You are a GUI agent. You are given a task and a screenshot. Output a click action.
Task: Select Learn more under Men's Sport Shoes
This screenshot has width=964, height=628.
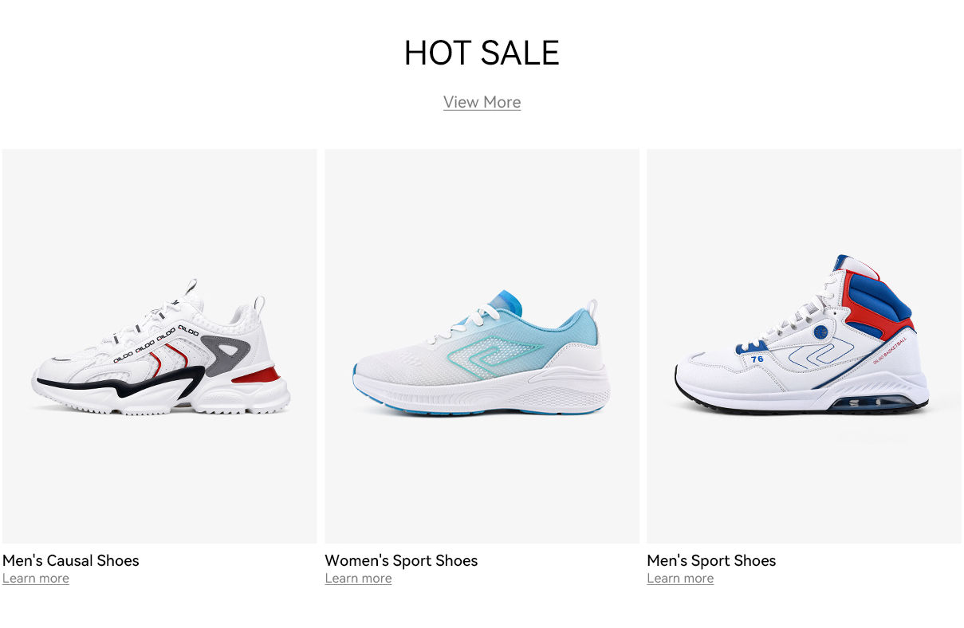pos(680,579)
